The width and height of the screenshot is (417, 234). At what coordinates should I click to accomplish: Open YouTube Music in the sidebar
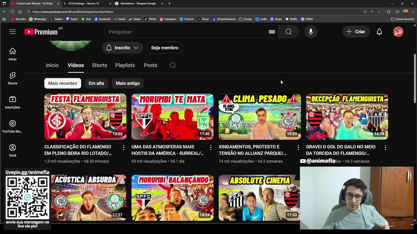click(12, 126)
